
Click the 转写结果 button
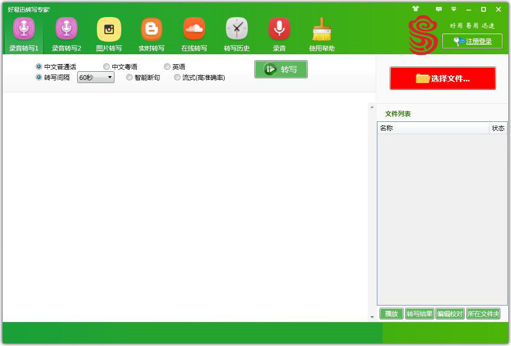(x=419, y=314)
